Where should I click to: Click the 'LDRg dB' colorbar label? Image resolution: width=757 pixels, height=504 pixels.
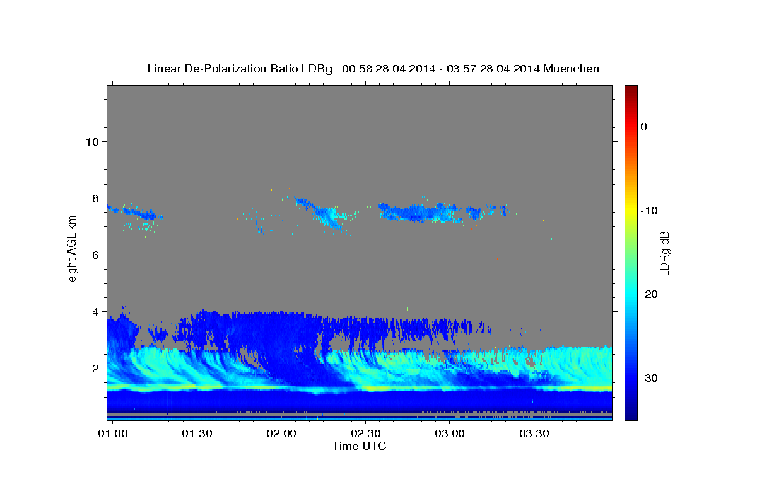pos(664,253)
